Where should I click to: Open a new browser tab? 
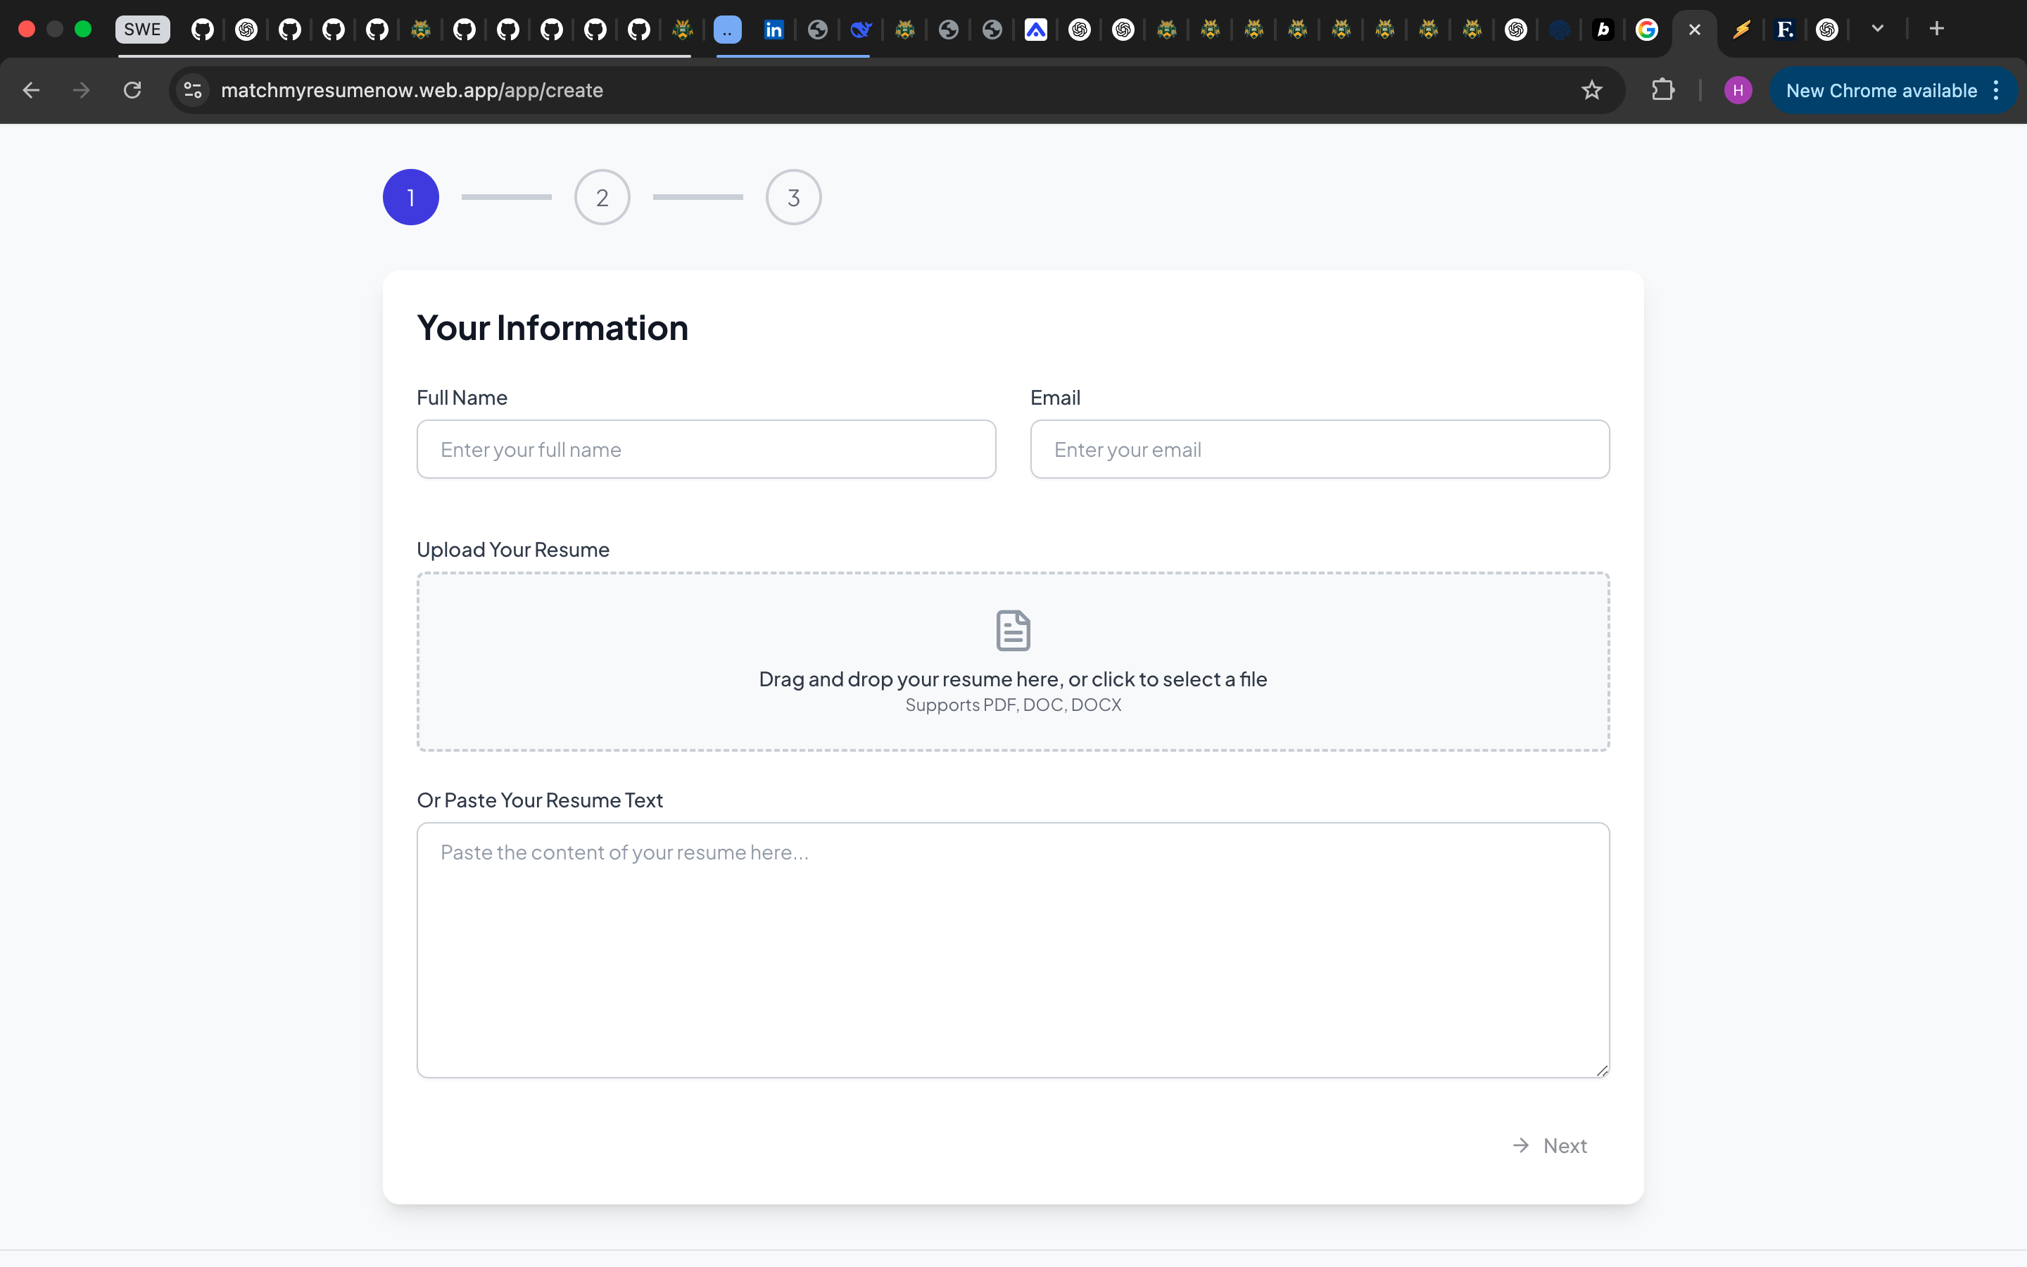coord(1936,30)
